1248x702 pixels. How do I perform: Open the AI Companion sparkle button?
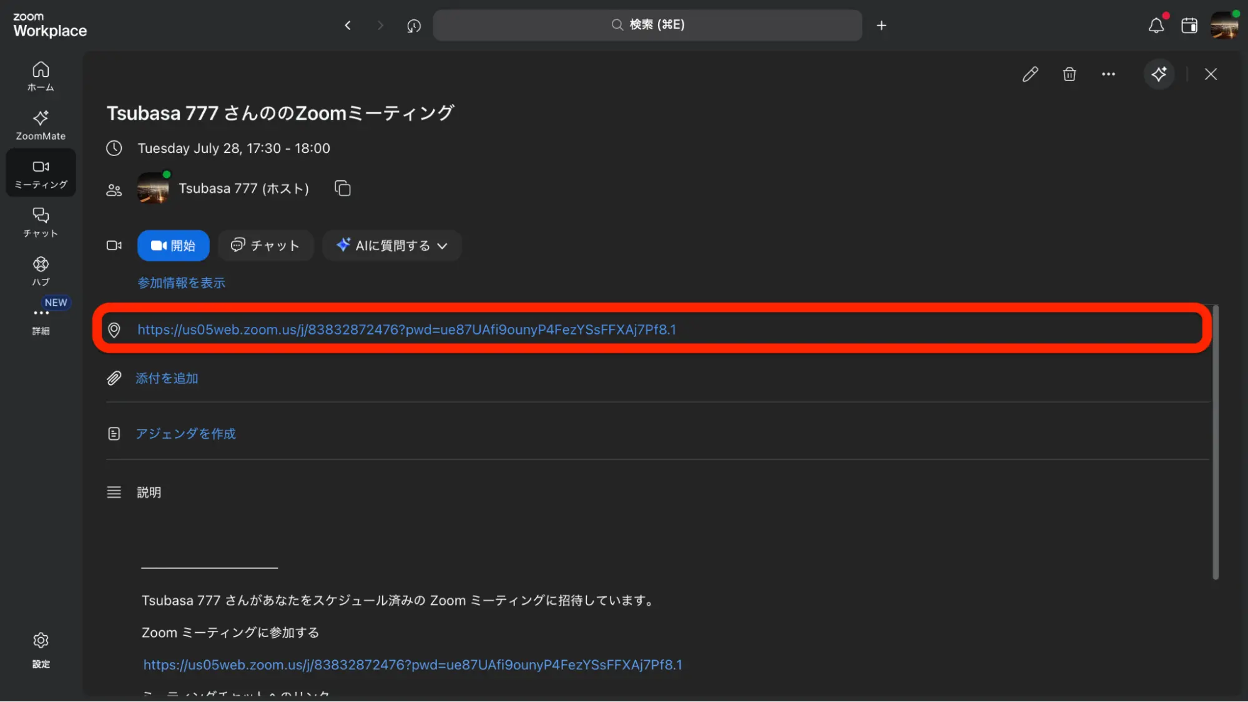coord(1159,74)
